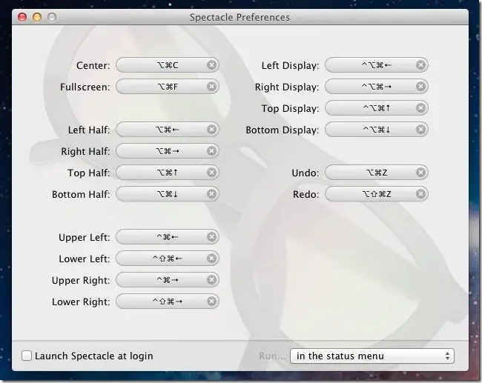This screenshot has height=383, width=482.
Task: Close the Spectacle Preferences window
Action: pyautogui.click(x=22, y=17)
